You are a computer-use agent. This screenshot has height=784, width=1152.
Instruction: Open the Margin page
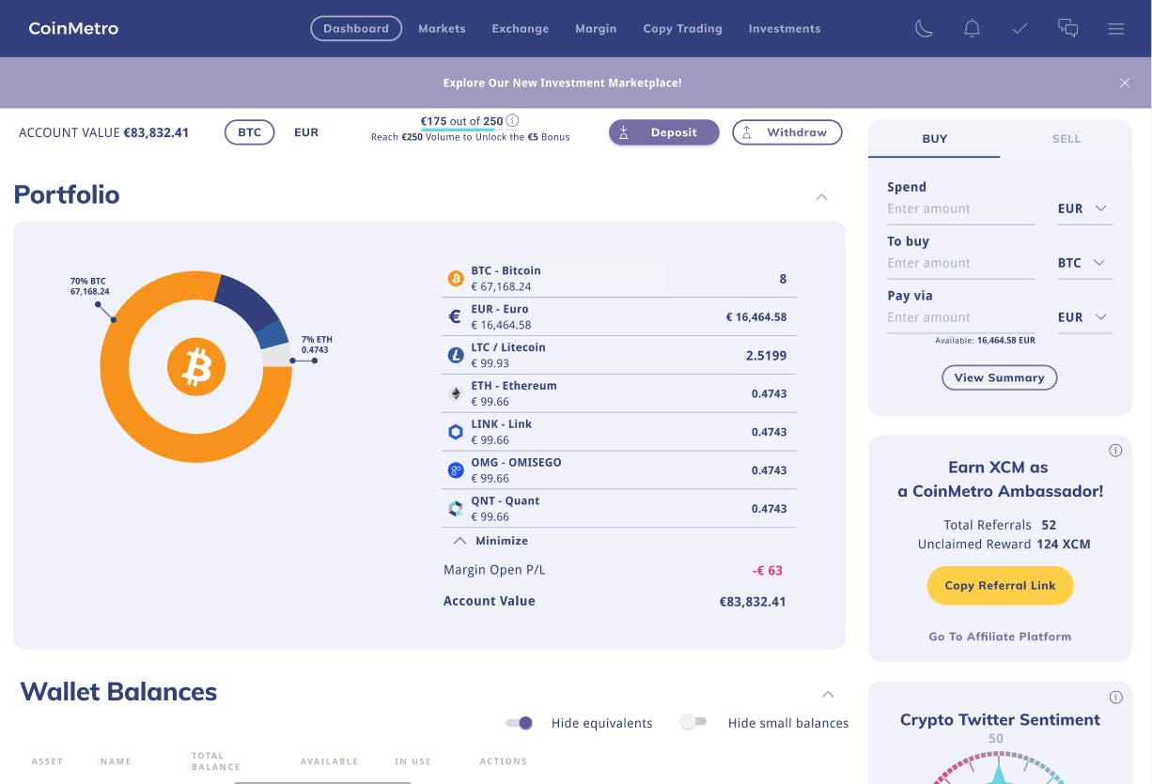tap(596, 29)
